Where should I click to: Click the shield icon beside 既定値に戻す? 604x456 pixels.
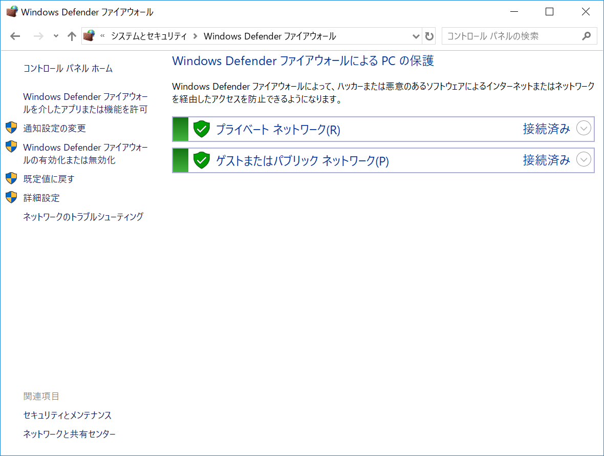(x=12, y=178)
